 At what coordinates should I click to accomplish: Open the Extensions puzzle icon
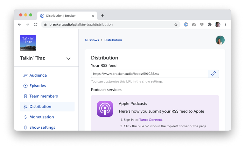click(210, 24)
